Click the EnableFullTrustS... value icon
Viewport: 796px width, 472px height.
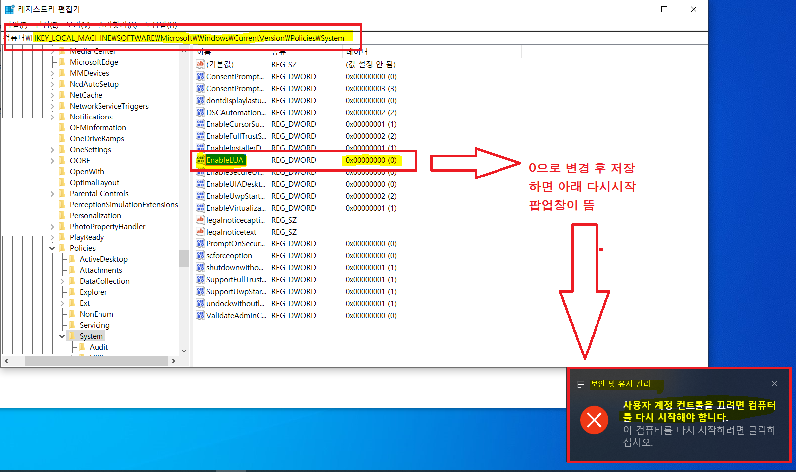[x=200, y=136]
